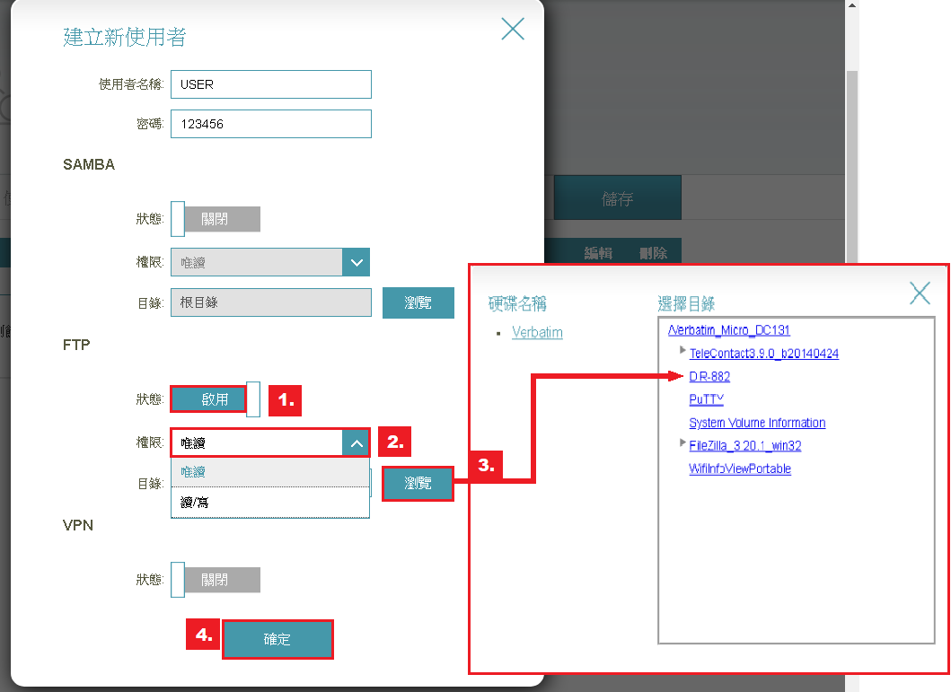Expand the TeleContact3.9.0 folder triangle
This screenshot has height=692, width=951.
683,350
